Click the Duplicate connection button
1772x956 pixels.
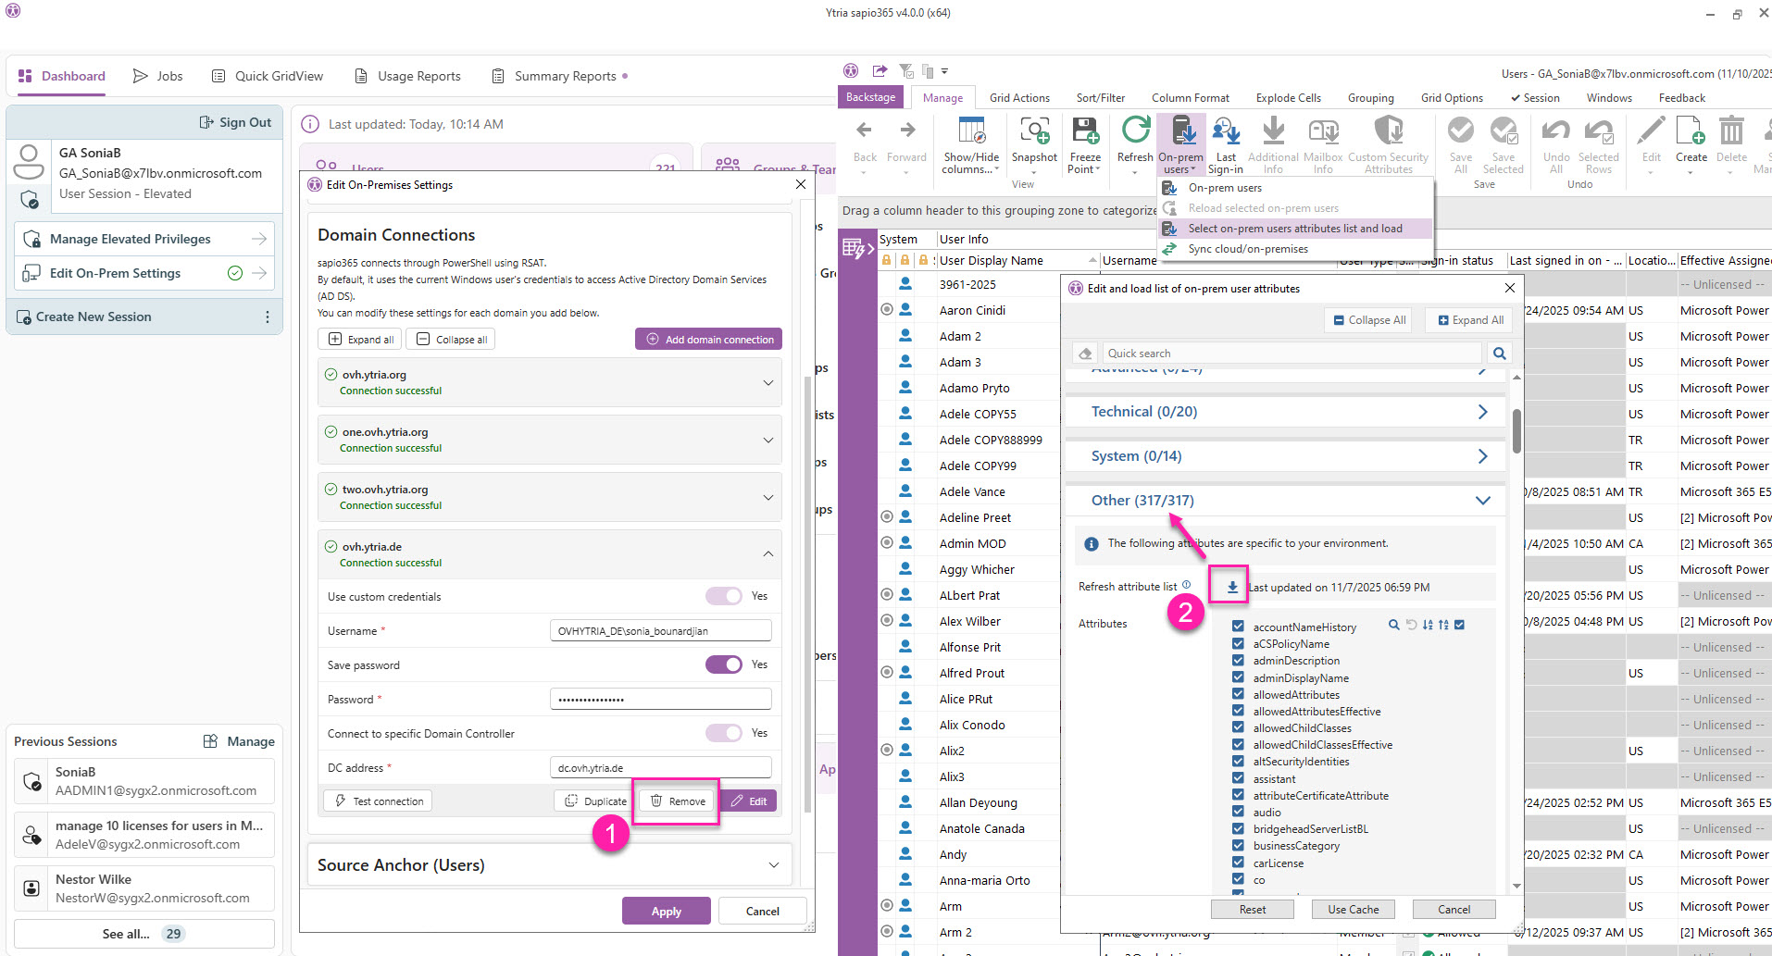coord(594,801)
